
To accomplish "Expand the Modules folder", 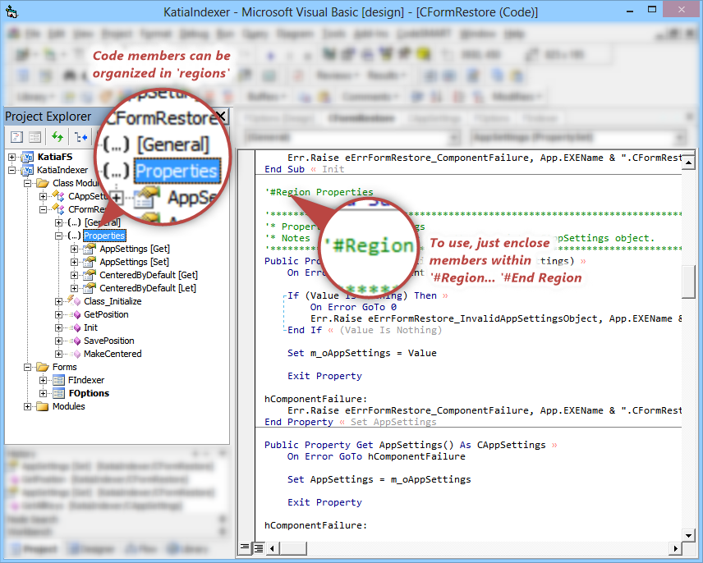I will coord(28,406).
